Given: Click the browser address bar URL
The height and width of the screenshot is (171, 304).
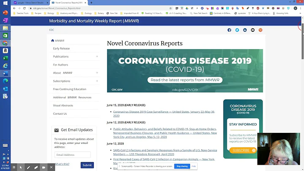Looking at the screenshot, I should pos(57,8).
